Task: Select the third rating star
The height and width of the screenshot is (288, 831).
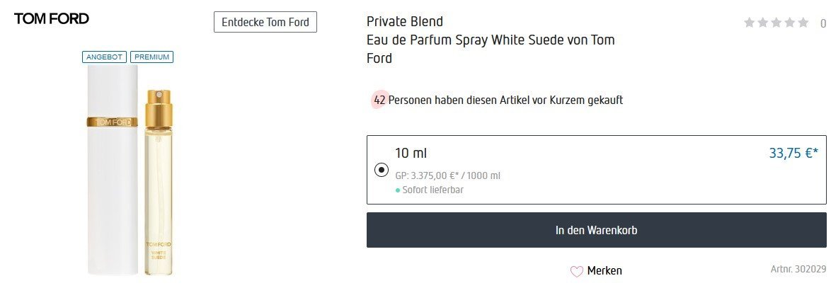Action: [776, 23]
